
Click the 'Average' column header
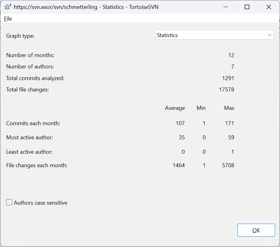coord(175,108)
